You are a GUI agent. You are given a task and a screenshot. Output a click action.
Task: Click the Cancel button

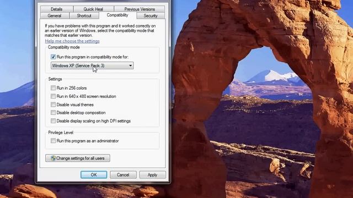[x=123, y=175]
